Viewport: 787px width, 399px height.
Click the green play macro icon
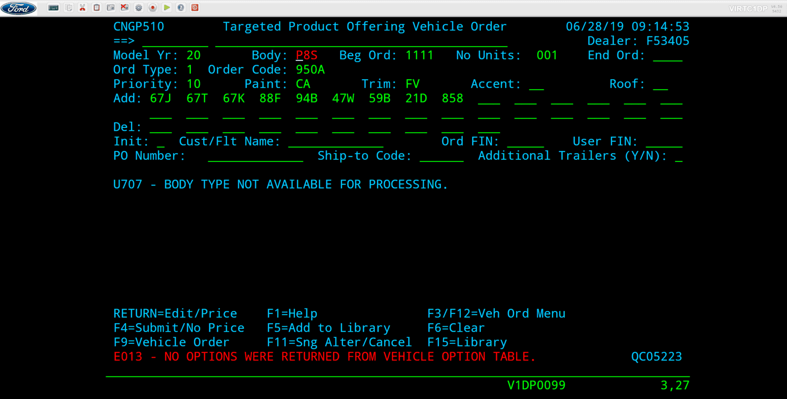point(167,8)
